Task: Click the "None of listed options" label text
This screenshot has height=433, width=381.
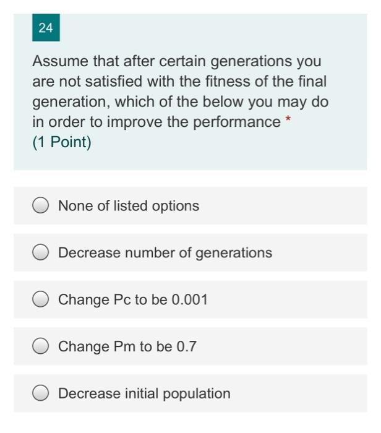Action: (129, 206)
